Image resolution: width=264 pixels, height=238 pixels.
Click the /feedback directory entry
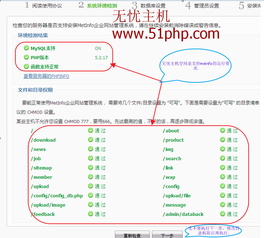pyautogui.click(x=43, y=214)
